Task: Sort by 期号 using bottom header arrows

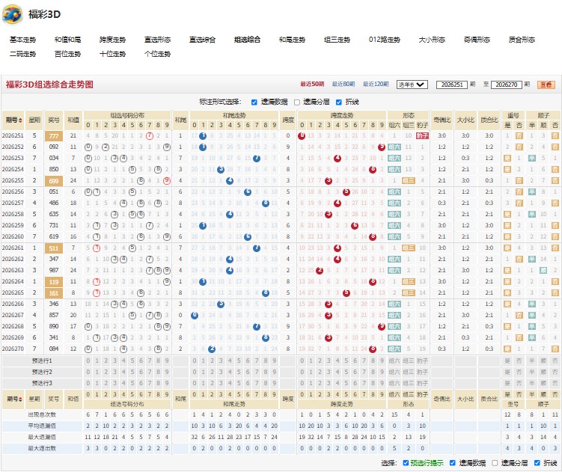Action: [x=20, y=399]
